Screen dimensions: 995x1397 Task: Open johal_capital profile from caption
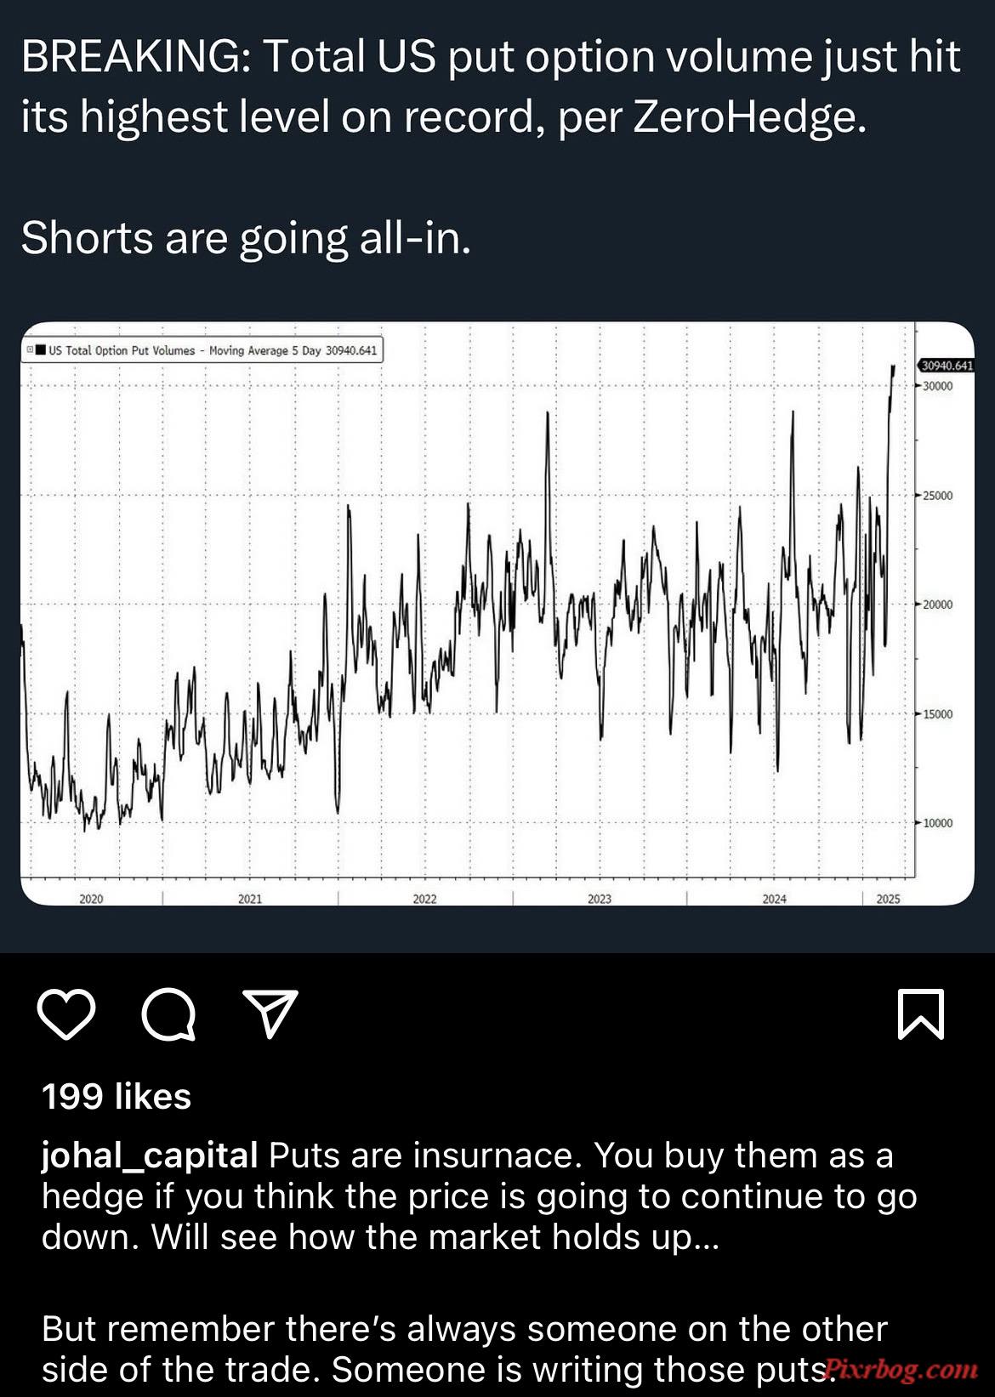[x=150, y=1156]
